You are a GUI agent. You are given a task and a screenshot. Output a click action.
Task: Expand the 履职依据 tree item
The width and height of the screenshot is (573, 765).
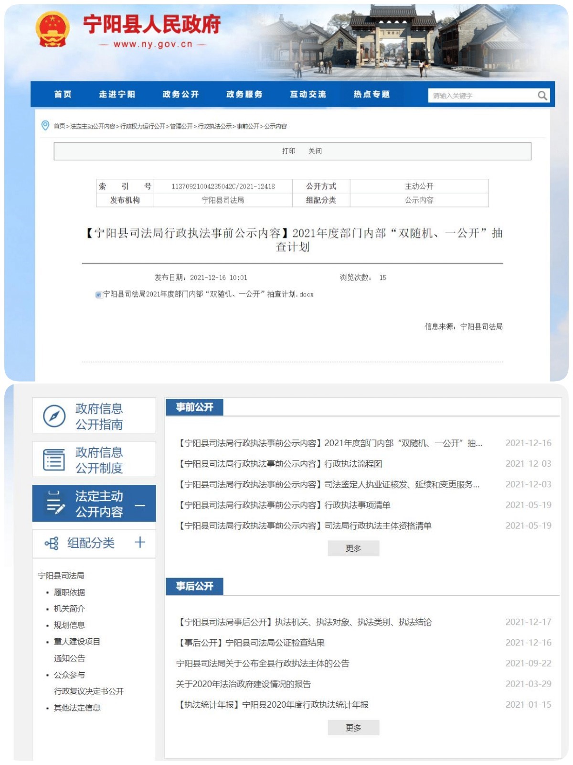tap(69, 592)
